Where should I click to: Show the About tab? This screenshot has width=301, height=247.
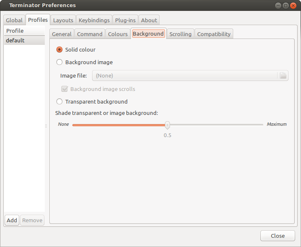(149, 20)
